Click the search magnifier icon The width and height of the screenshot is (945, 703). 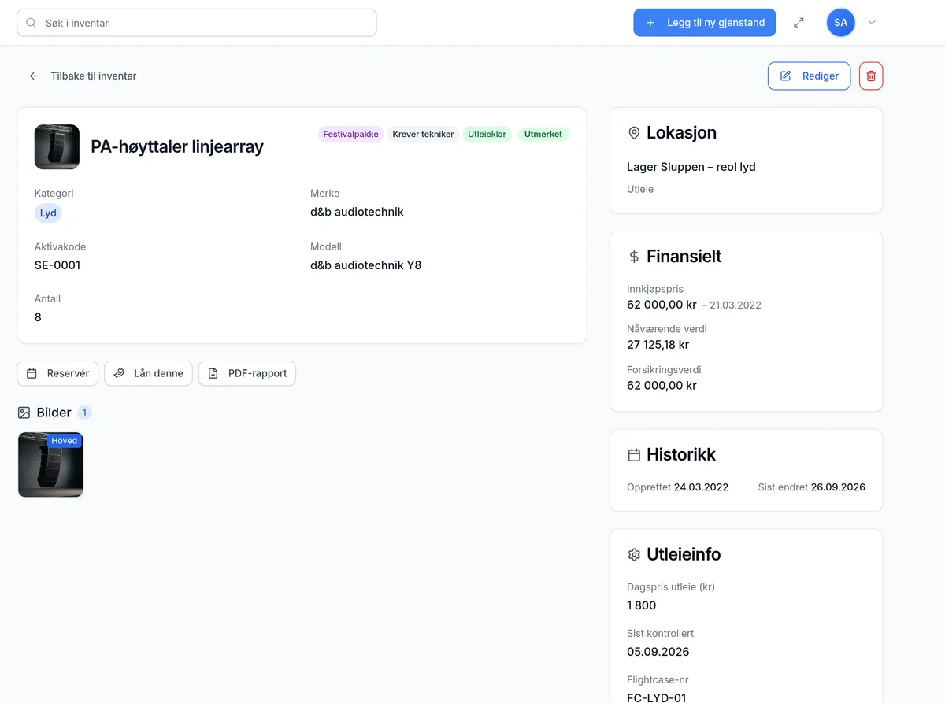click(x=31, y=23)
